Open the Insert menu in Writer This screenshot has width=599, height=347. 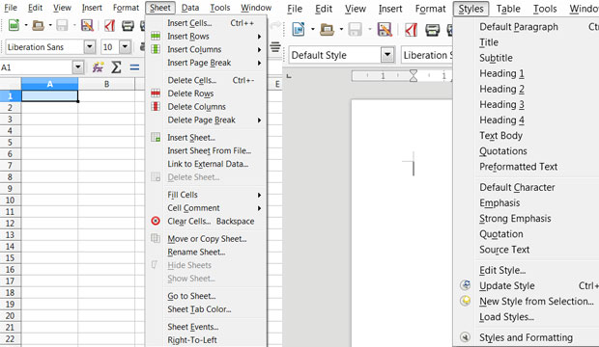tap(390, 9)
